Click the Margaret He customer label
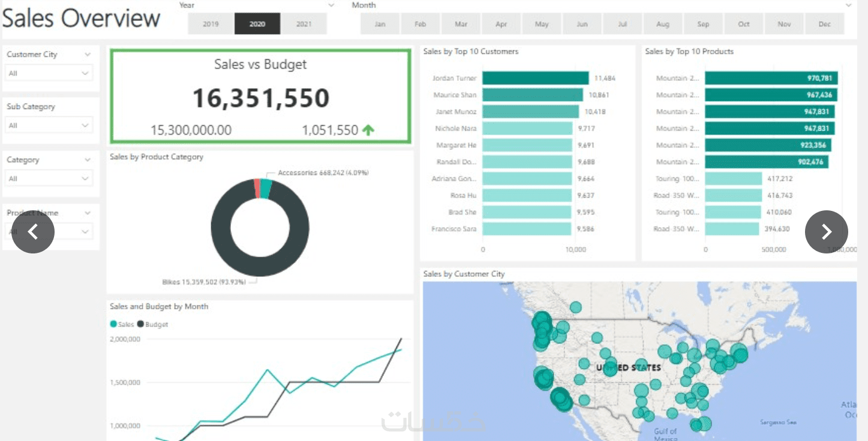The image size is (868, 441). coord(456,145)
